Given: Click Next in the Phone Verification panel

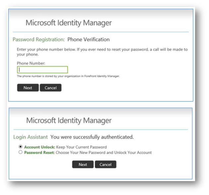Looking at the screenshot, I should [x=28, y=88].
